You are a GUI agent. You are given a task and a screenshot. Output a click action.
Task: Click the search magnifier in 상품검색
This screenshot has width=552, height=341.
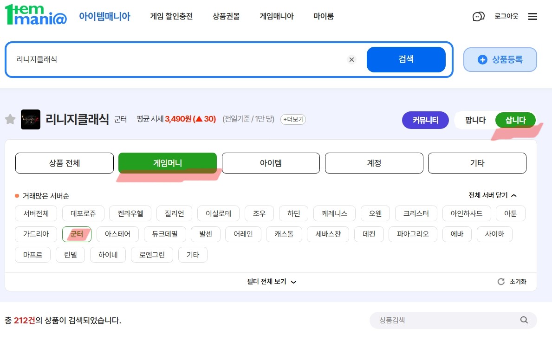click(x=524, y=320)
